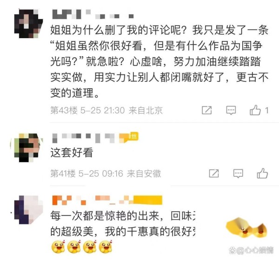The height and width of the screenshot is (260, 279).
Task: Reply to the 这套好看 comment
Action: pyautogui.click(x=238, y=173)
